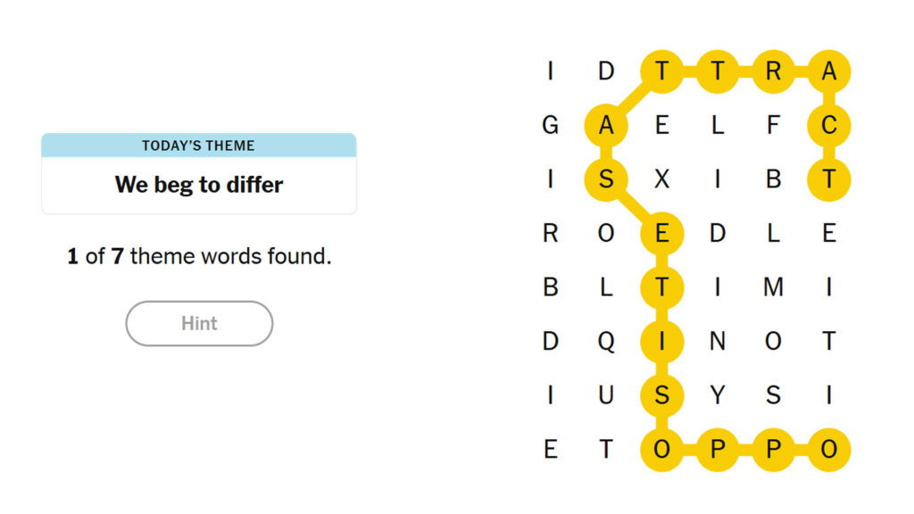
Task: Choose the letter N in the grid
Action: [718, 341]
